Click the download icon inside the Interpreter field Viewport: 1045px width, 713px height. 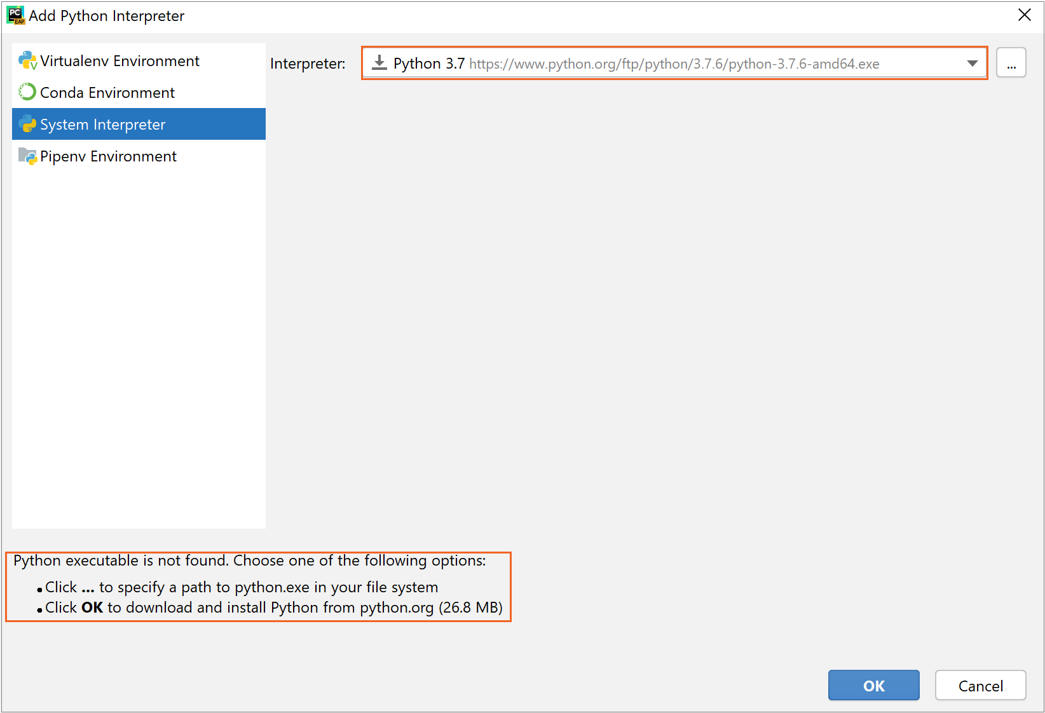click(x=379, y=62)
